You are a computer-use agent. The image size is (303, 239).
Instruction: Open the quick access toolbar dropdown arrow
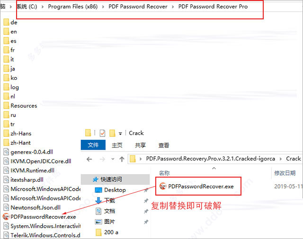coord(120,133)
